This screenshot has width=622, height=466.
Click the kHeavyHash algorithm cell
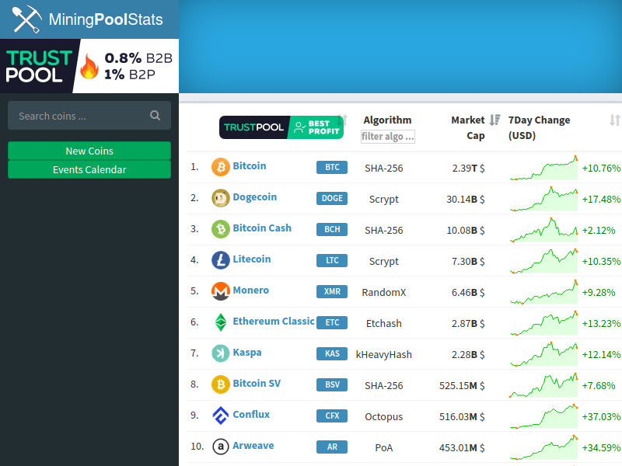383,354
